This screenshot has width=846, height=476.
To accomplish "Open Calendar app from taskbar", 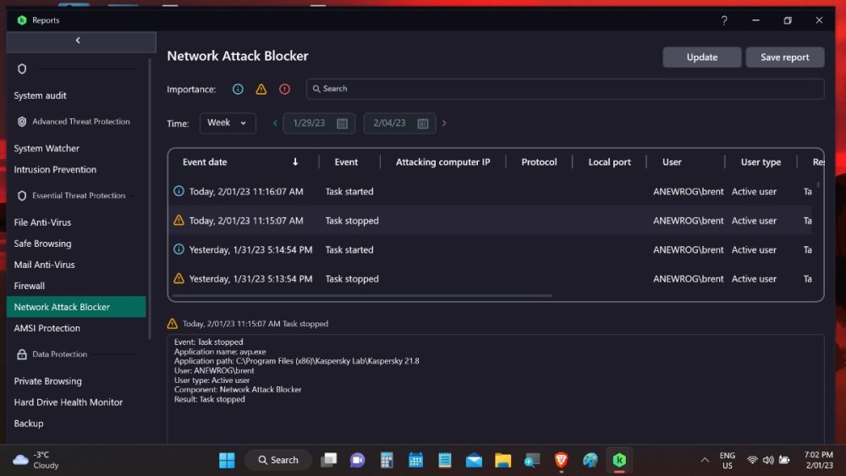I will 415,461.
